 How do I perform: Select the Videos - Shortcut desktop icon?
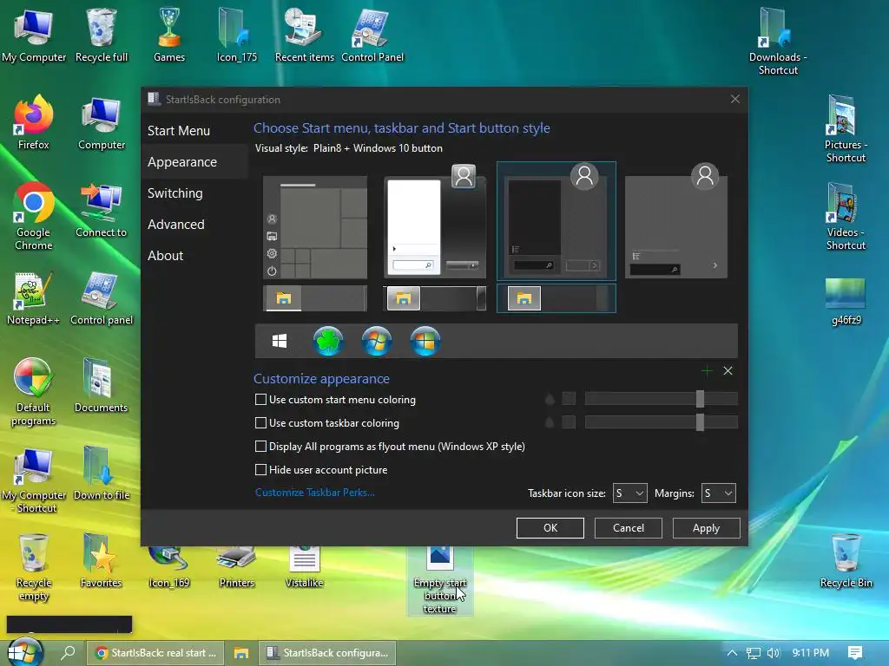click(846, 216)
